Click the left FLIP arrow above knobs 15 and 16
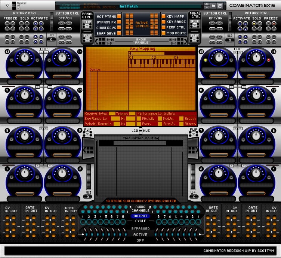 pyautogui.click(x=235, y=52)
